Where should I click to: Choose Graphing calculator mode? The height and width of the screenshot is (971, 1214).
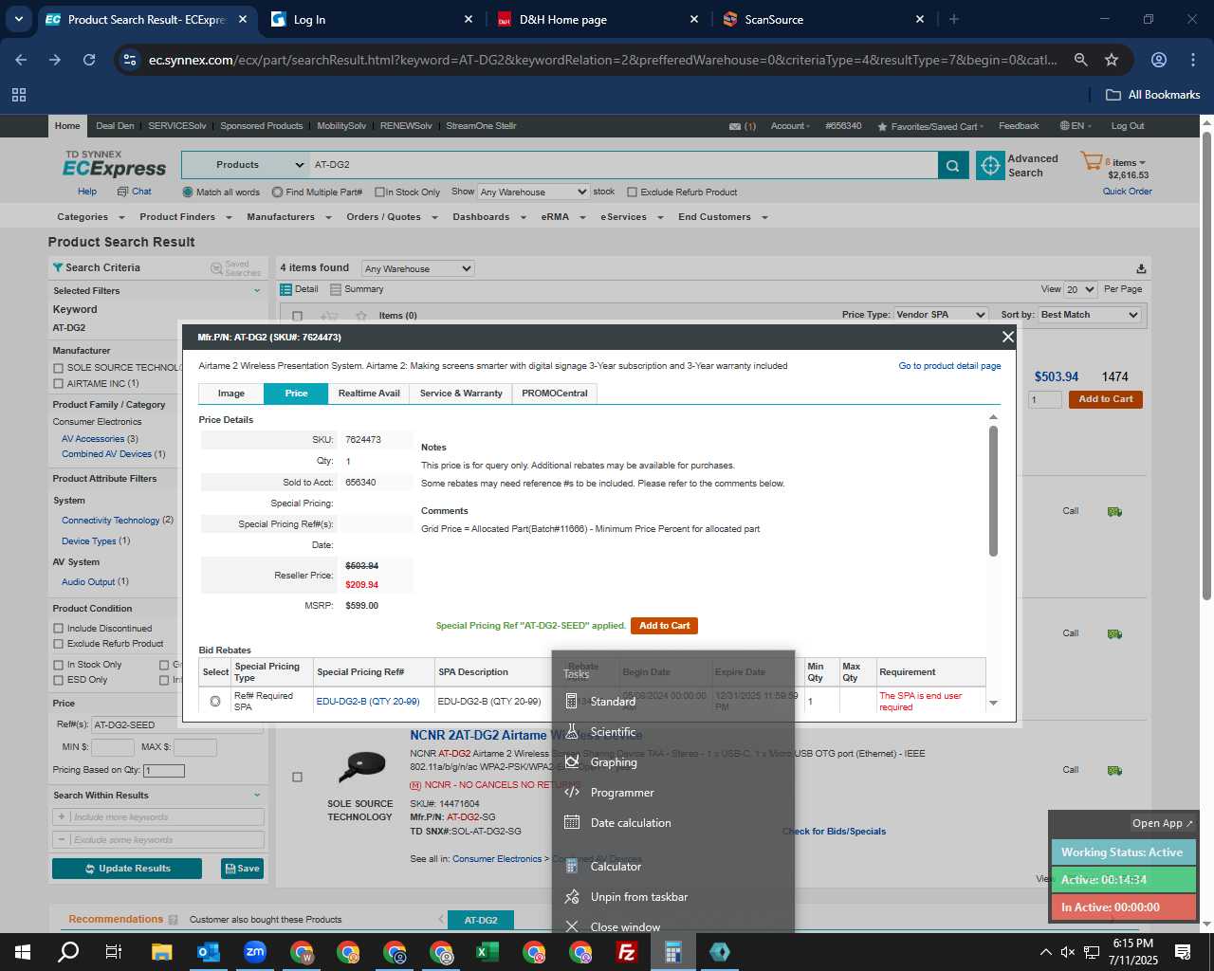[x=613, y=762]
